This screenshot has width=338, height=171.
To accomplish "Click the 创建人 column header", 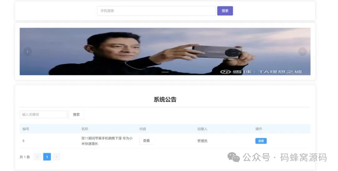I will coord(202,129).
